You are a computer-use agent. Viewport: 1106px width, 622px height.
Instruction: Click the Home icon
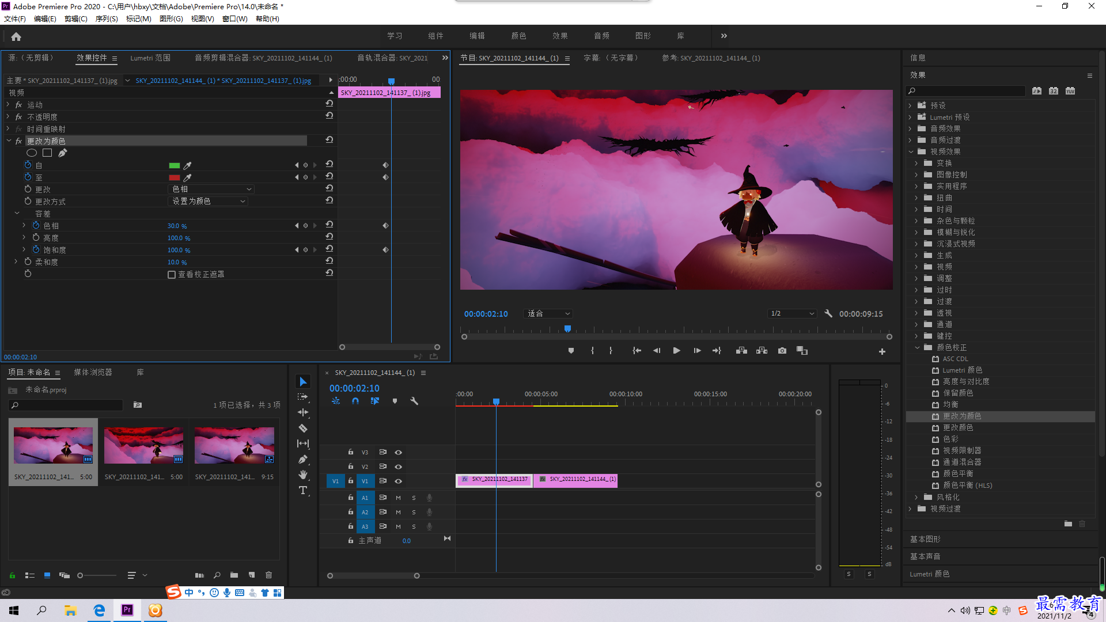point(16,36)
